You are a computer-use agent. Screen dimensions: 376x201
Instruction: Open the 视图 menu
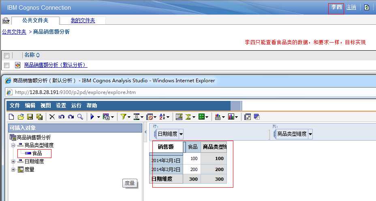(45, 105)
